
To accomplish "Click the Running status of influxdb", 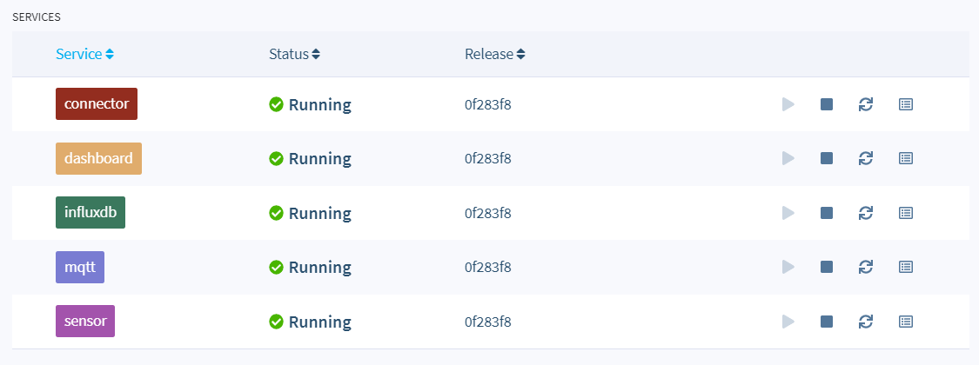I will point(319,213).
